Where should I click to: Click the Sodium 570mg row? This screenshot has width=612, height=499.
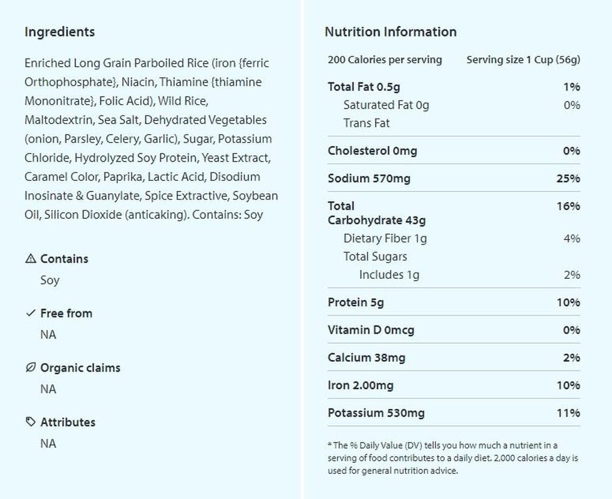click(x=454, y=178)
